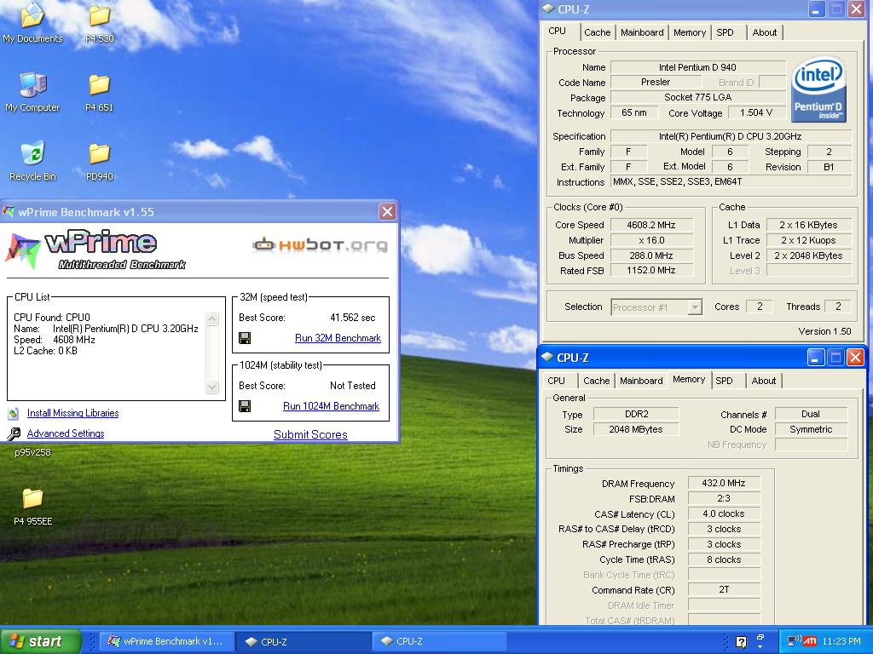Click the floppy save icon for 1024M score
Screen dimensions: 873x654
coord(245,406)
